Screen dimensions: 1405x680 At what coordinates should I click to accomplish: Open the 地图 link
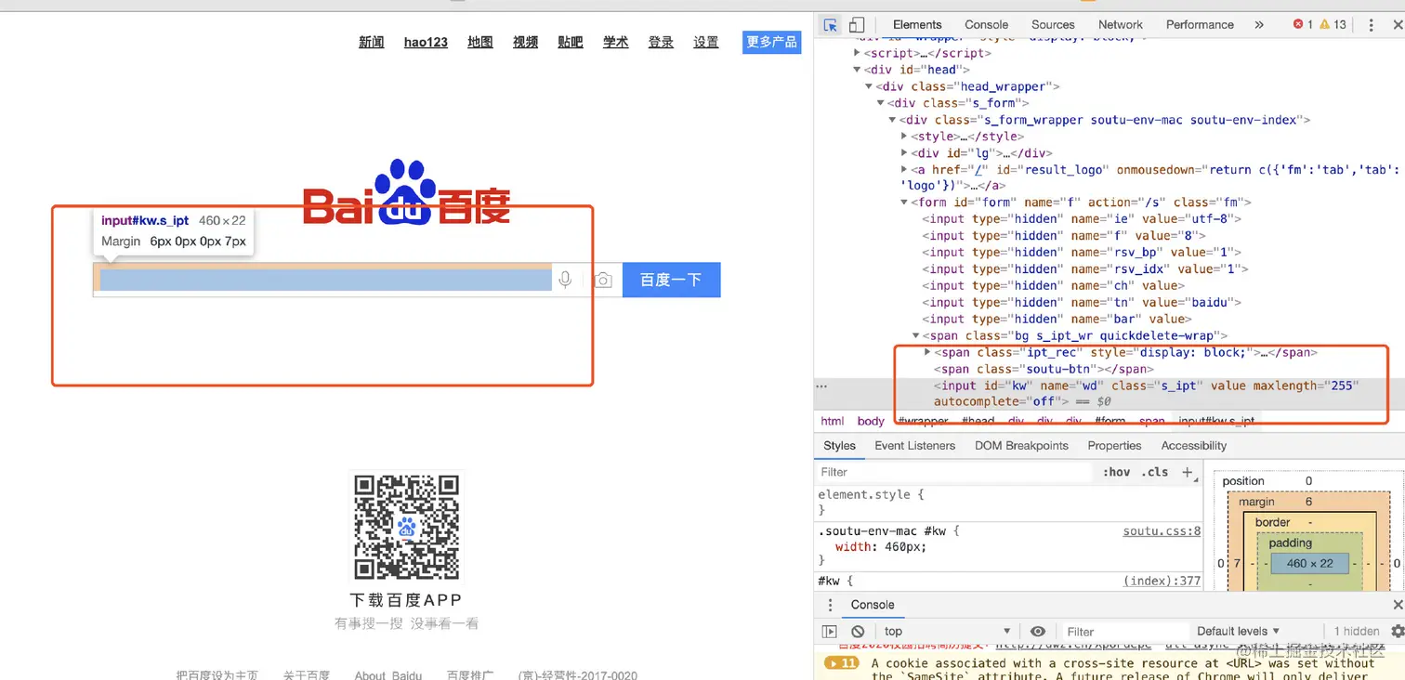(x=480, y=42)
